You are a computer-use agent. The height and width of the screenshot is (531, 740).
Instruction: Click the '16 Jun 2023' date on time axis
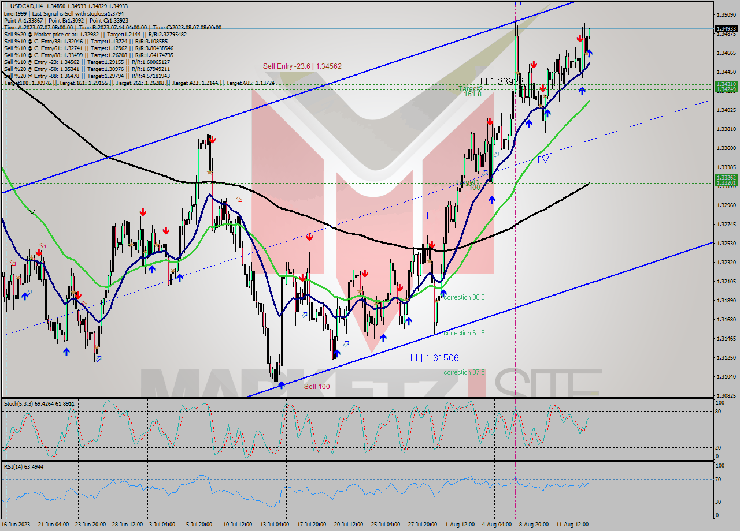pos(17,525)
